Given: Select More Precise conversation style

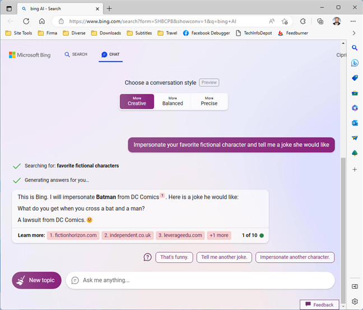Looking at the screenshot, I should pos(209,102).
